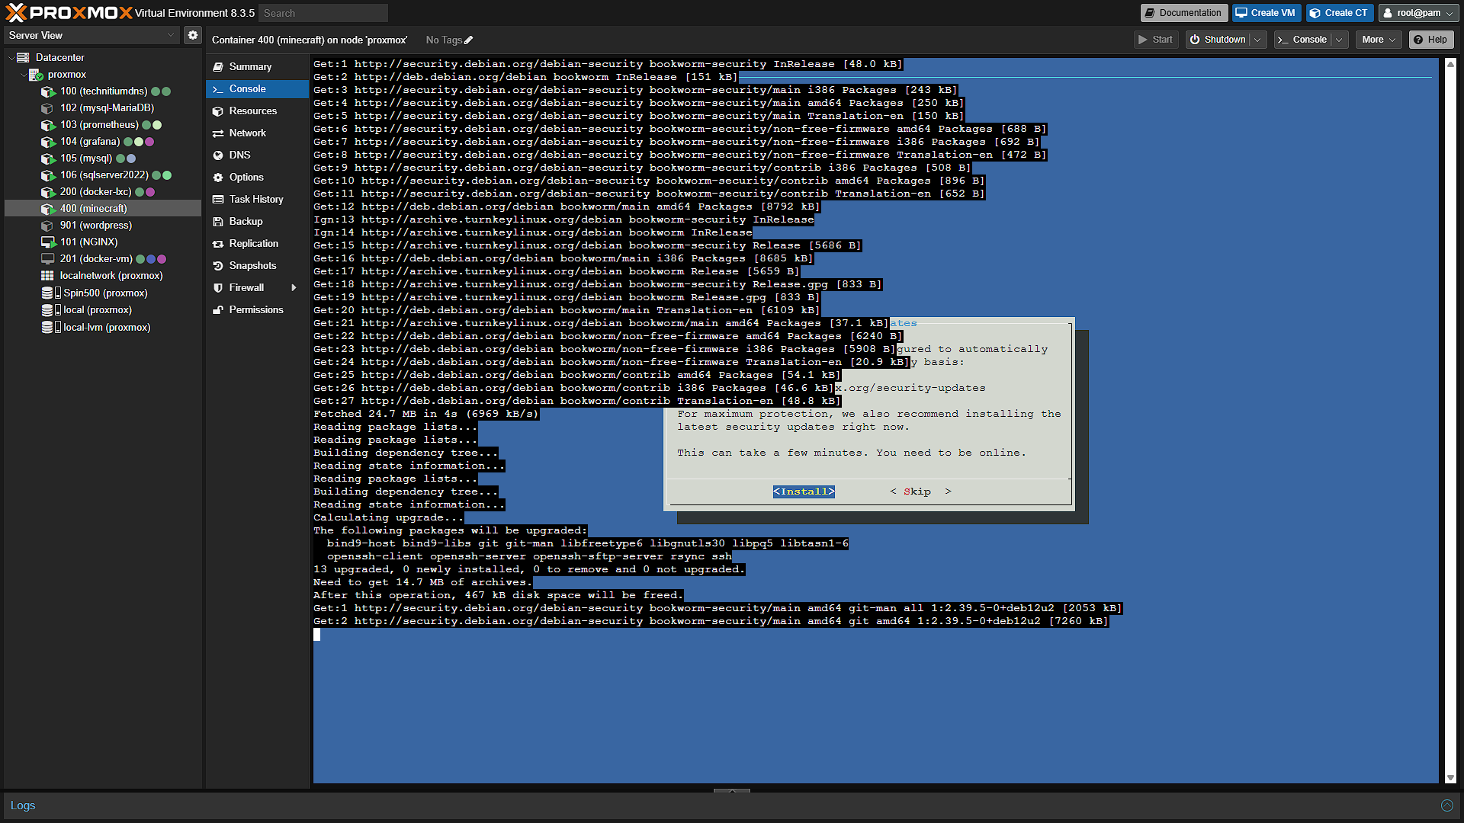Open the Server View dropdown

click(91, 35)
